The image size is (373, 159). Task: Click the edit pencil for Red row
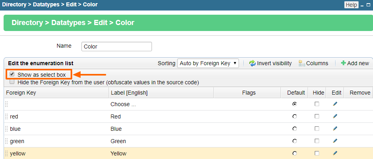(335, 116)
